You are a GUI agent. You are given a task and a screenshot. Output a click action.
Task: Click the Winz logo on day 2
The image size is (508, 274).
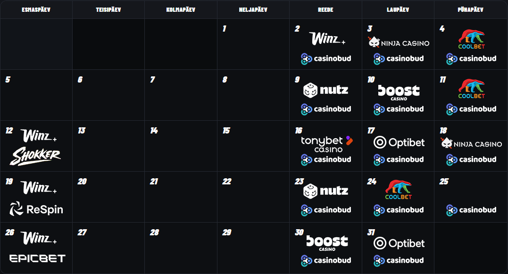point(327,38)
